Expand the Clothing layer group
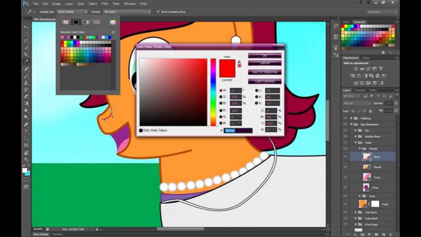The width and height of the screenshot is (421, 237). 352,118
